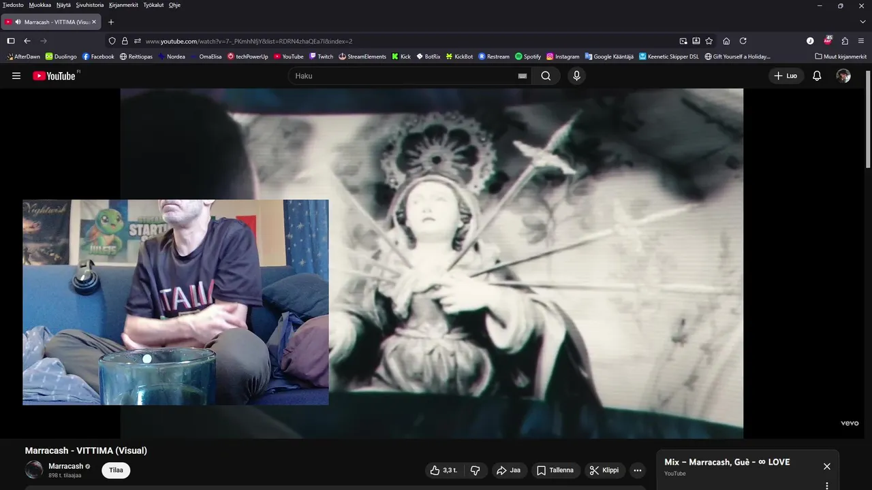The image size is (872, 490).
Task: Open the YouTube guide hamburger menu
Action: [16, 76]
